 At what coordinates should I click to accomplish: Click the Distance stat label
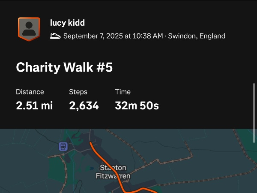point(30,92)
